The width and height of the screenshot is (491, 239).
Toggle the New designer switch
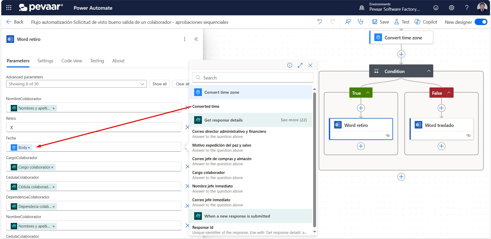481,22
